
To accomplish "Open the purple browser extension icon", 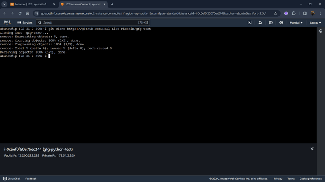I will (x=286, y=13).
